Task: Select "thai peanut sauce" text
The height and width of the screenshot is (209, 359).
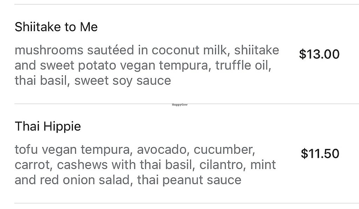Action: [x=189, y=180]
